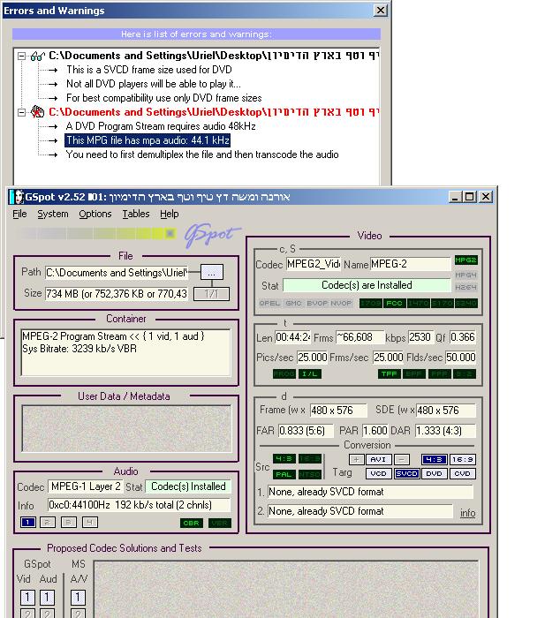Click the TFF field-order indicator
This screenshot has width=560, height=618.
390,373
